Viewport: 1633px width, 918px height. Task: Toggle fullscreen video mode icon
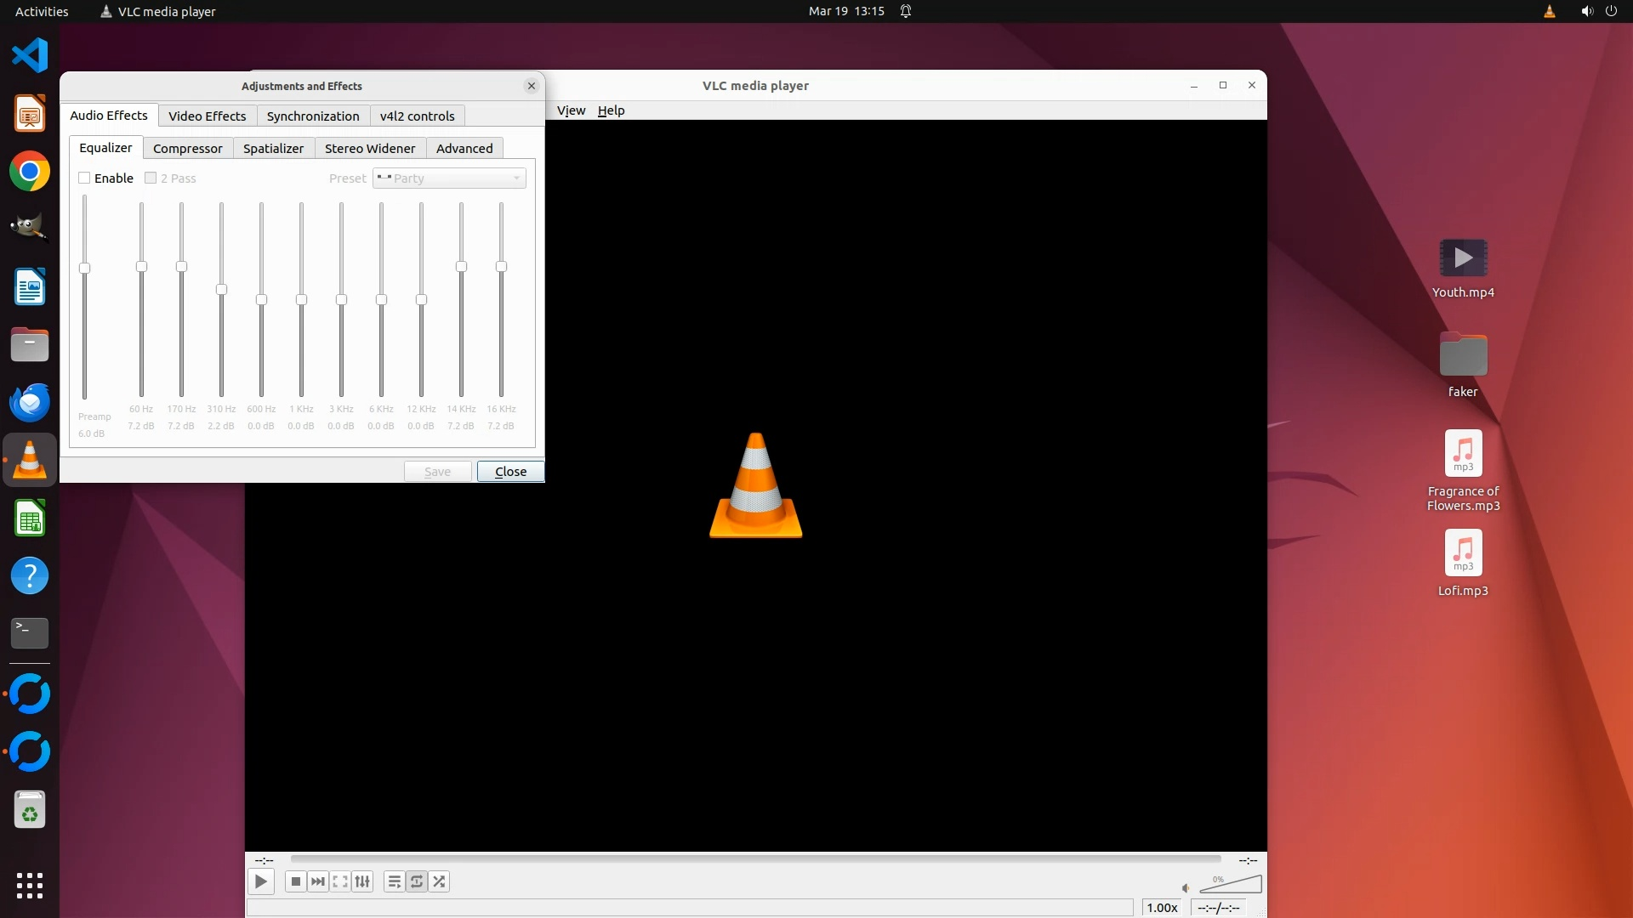pos(340,881)
